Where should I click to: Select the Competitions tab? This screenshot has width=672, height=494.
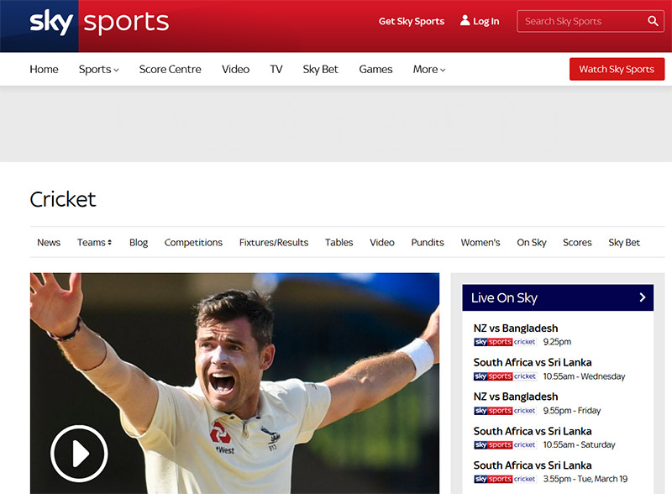(x=193, y=242)
